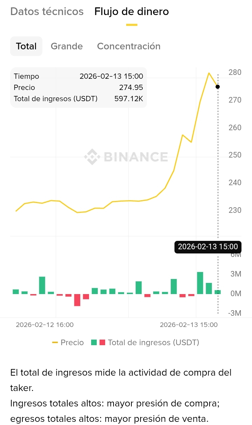Click the yellow Precio line icon in legend

tap(55, 342)
